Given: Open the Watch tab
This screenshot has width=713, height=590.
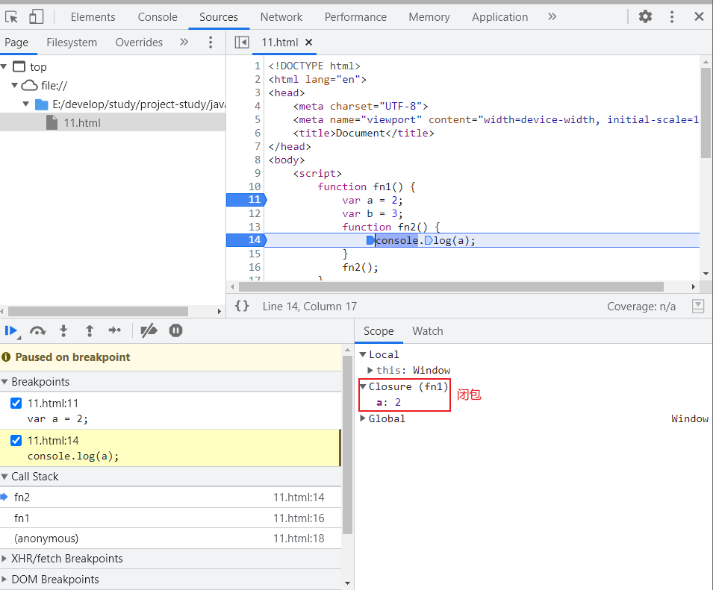Looking at the screenshot, I should [427, 331].
